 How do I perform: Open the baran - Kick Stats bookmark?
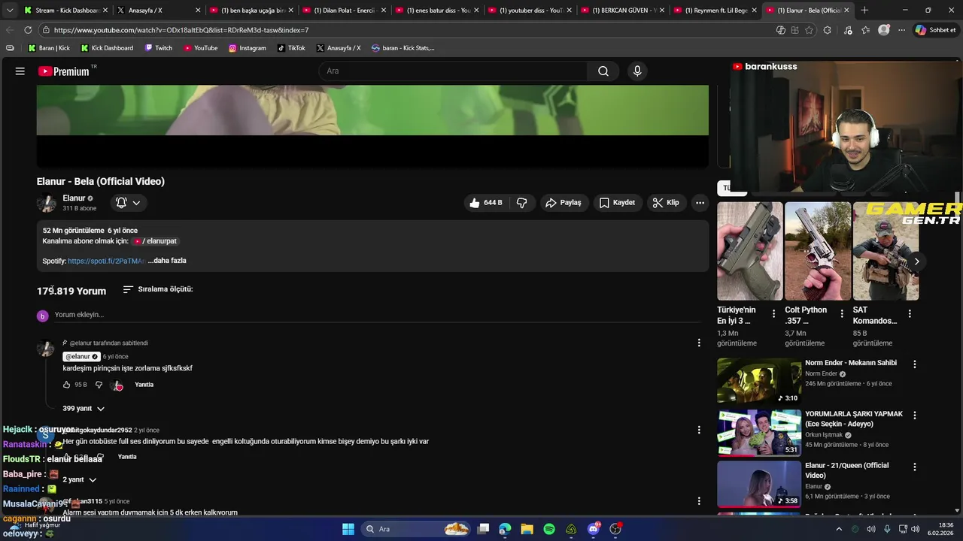(x=403, y=48)
